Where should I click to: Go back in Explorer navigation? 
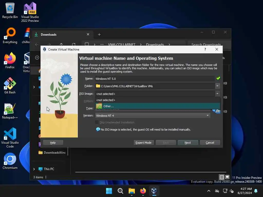(x=37, y=45)
